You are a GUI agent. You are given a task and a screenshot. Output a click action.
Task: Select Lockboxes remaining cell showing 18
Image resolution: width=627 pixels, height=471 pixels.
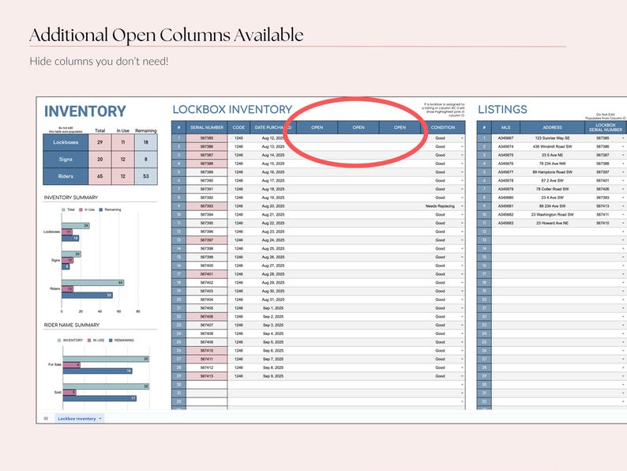[146, 142]
